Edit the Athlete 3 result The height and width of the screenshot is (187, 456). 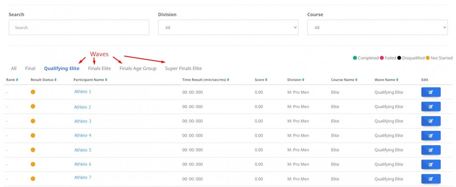[x=431, y=121]
